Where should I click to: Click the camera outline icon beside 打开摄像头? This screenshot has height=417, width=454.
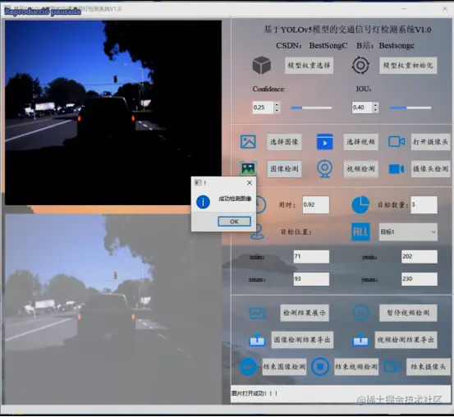click(397, 142)
